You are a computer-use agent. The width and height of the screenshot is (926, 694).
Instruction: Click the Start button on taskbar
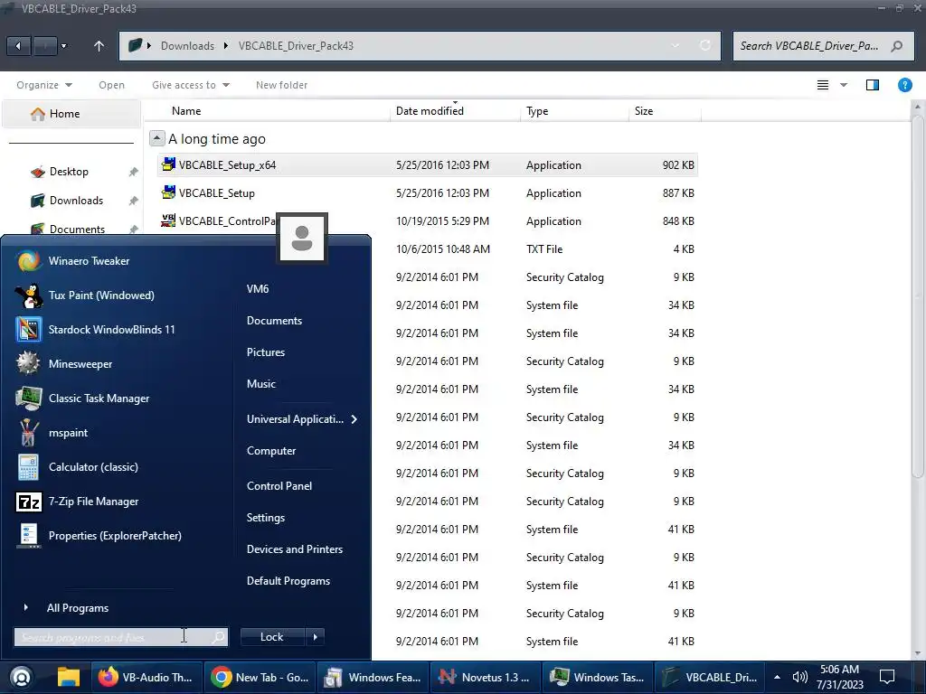coord(22,677)
